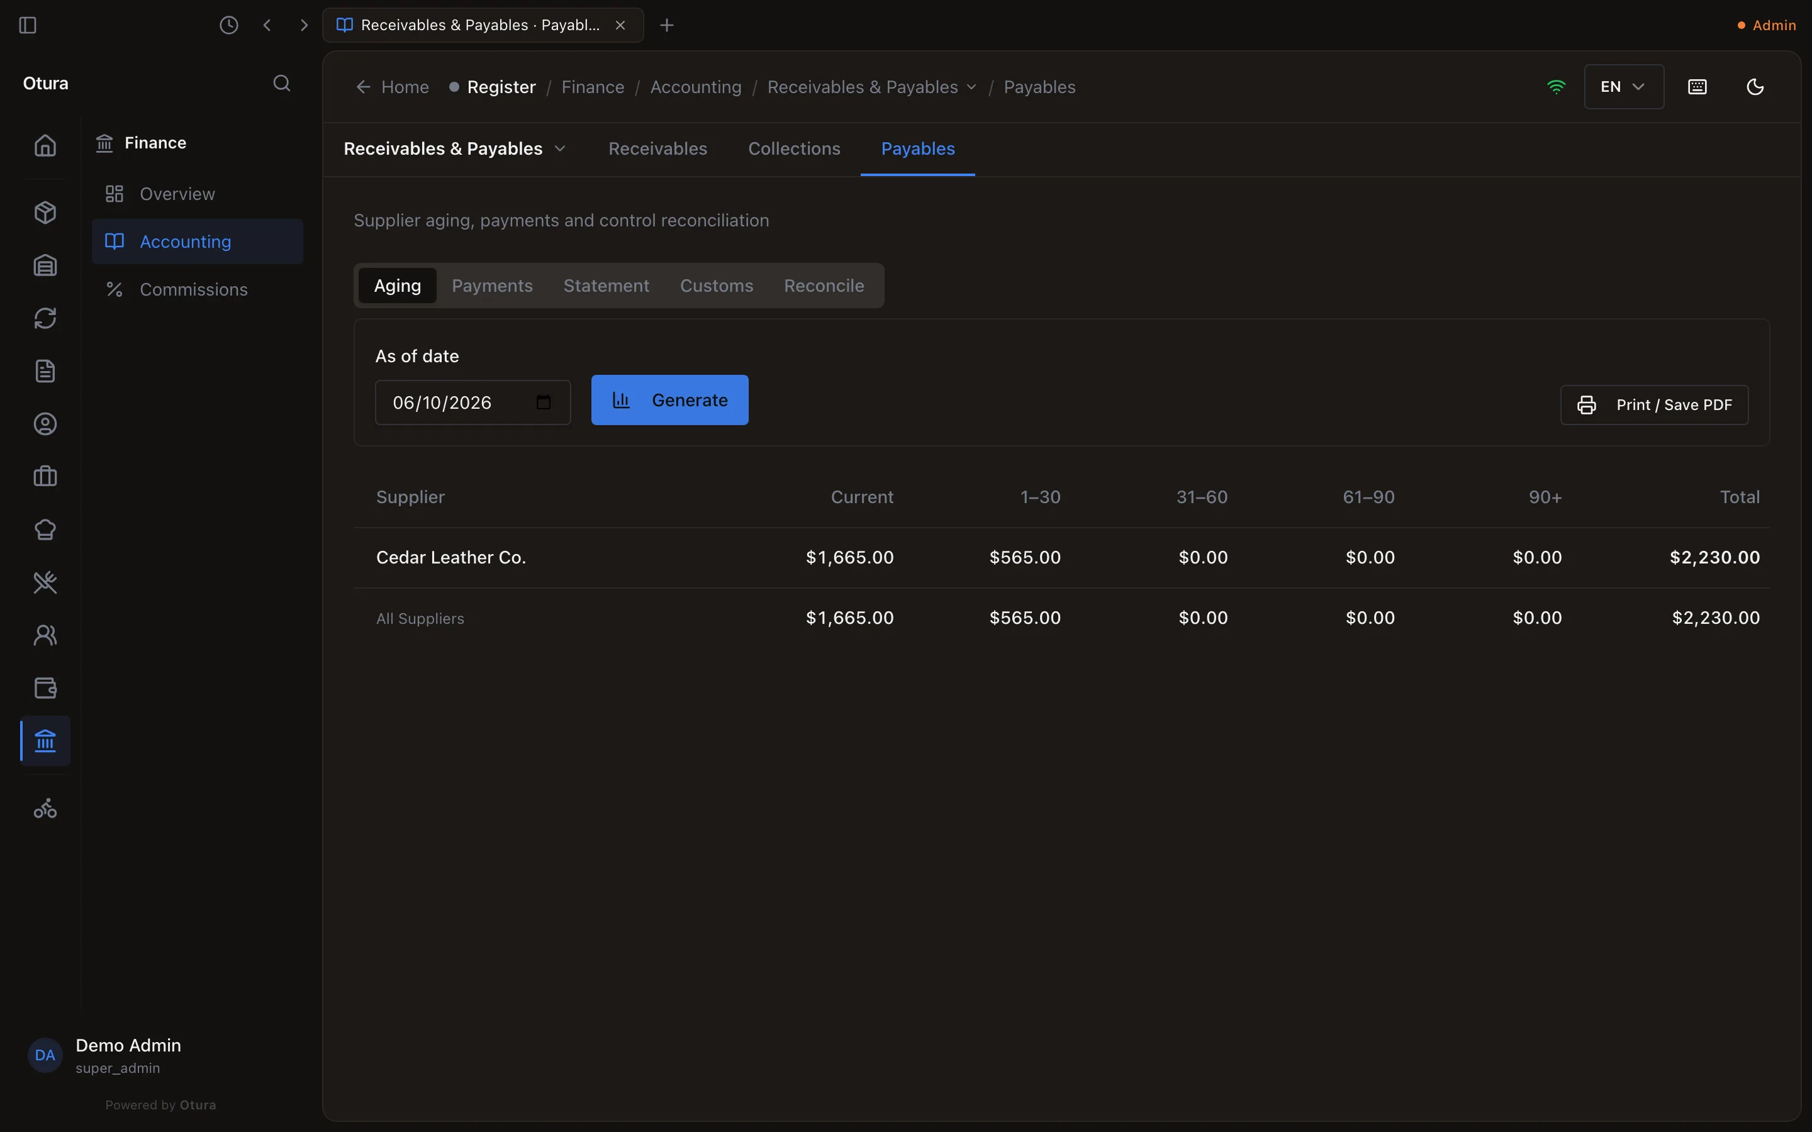Open the refresh arrows icon in rail

pyautogui.click(x=46, y=318)
